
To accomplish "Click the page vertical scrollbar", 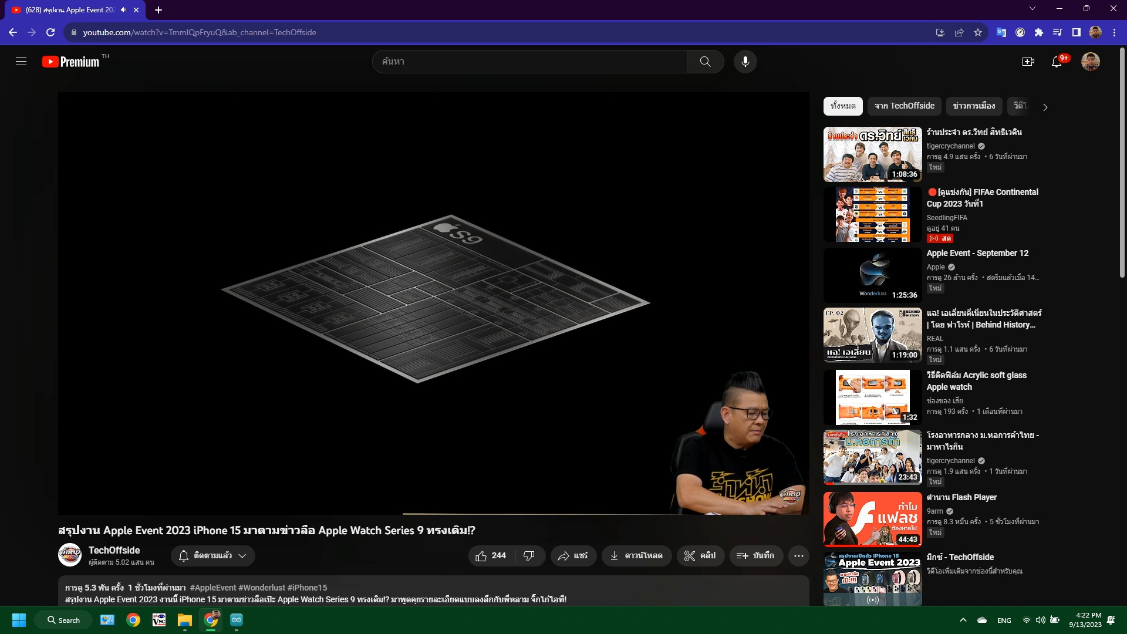I will [x=1122, y=163].
